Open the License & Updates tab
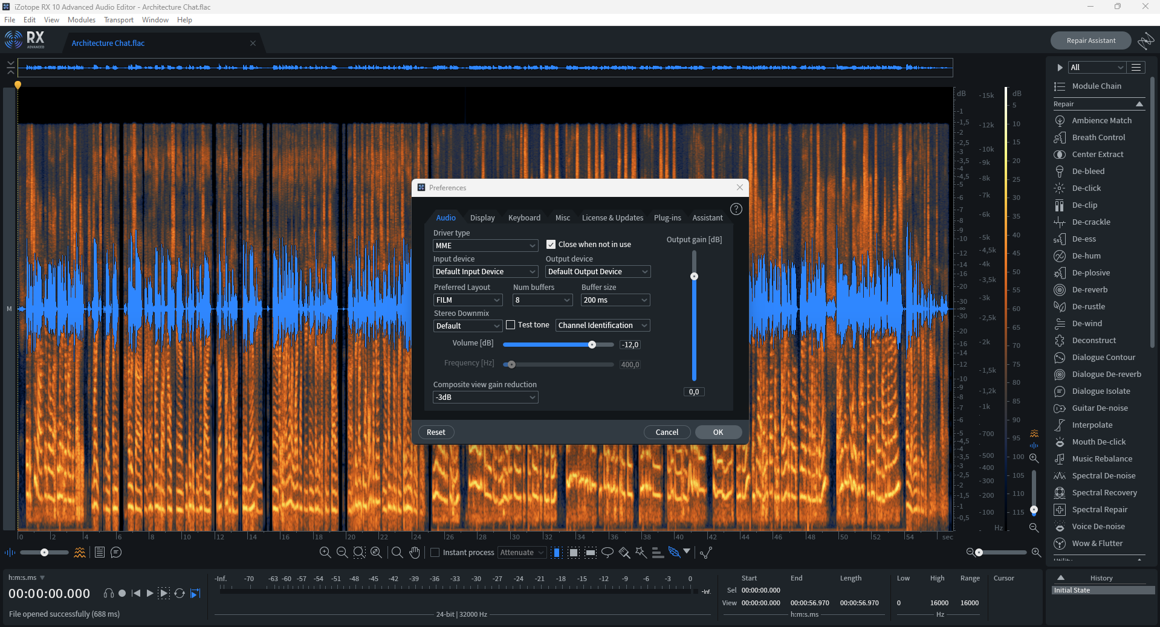The height and width of the screenshot is (627, 1160). point(612,218)
